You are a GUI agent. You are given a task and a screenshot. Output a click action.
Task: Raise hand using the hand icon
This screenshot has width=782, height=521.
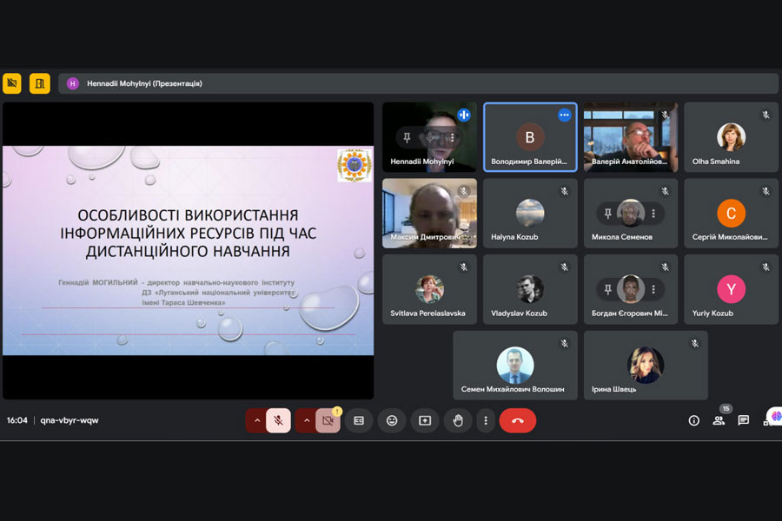[458, 420]
